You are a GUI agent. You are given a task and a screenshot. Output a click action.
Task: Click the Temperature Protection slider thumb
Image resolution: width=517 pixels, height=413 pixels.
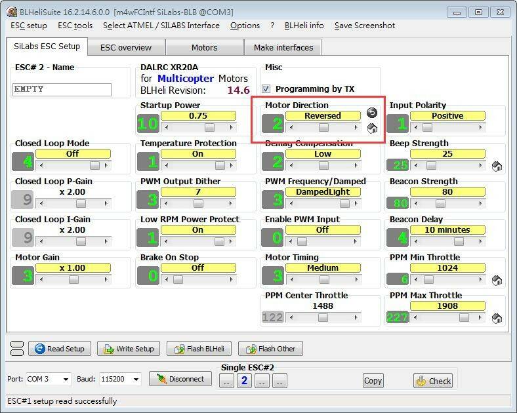tap(220, 165)
